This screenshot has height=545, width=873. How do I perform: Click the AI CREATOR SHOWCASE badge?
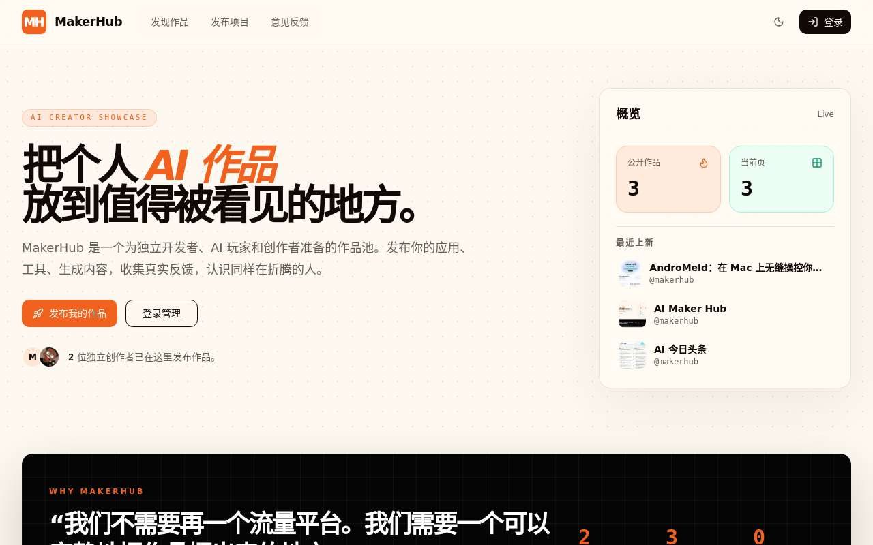(x=89, y=118)
